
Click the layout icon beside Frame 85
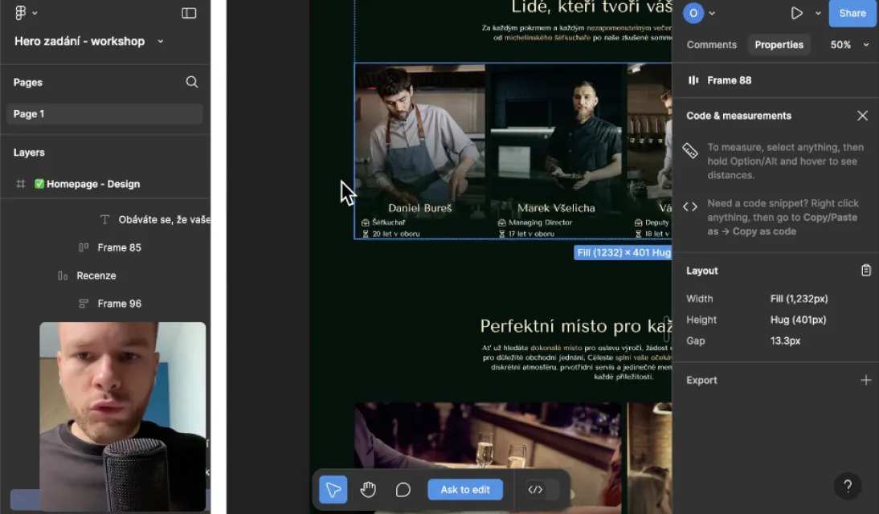pyautogui.click(x=84, y=247)
